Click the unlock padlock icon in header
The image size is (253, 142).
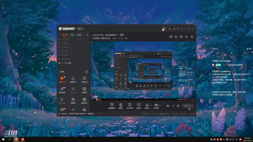click(176, 37)
